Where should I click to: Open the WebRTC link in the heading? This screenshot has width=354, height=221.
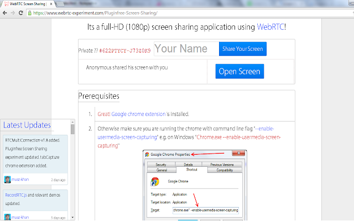[x=270, y=27]
